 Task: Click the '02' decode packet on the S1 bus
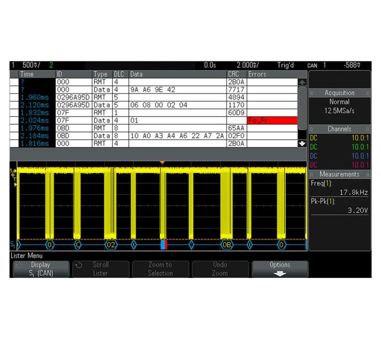click(111, 245)
